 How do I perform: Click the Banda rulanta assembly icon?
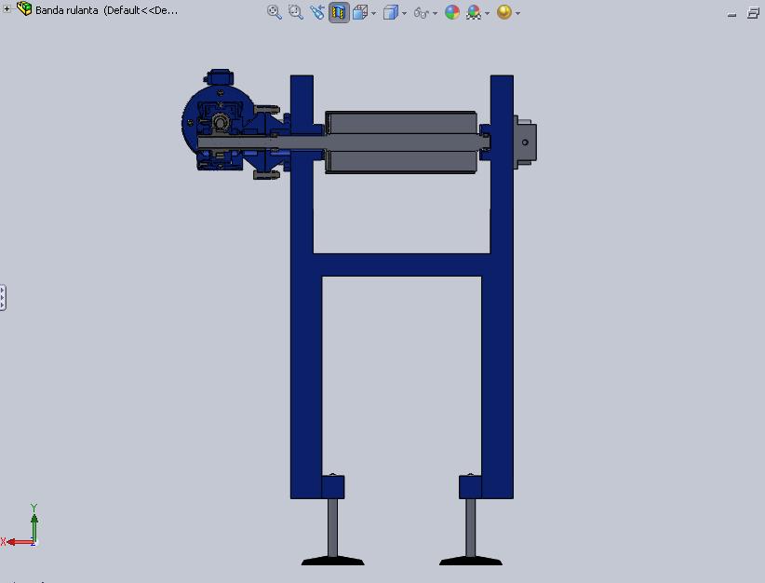pyautogui.click(x=24, y=8)
